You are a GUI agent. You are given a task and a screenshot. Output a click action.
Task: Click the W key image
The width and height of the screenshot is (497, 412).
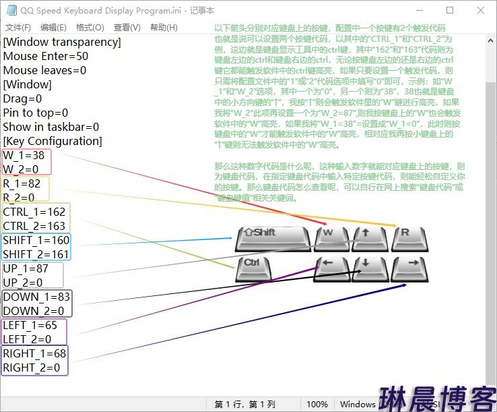(332, 239)
